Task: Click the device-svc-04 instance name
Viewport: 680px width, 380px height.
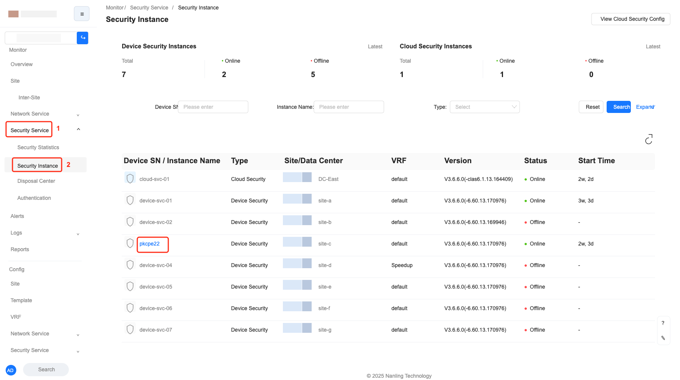Action: pyautogui.click(x=156, y=265)
